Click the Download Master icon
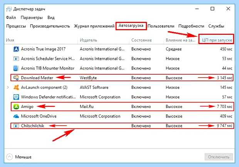The height and width of the screenshot is (167, 239). pos(16,78)
